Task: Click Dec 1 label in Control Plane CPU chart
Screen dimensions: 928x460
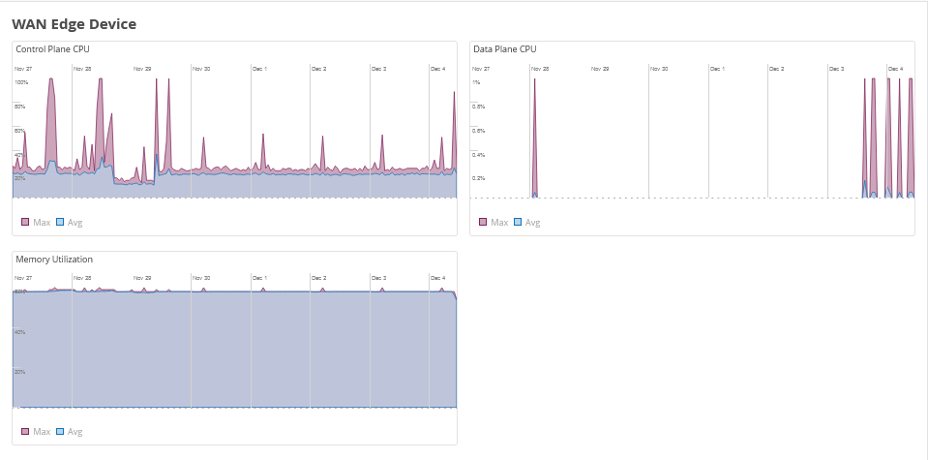Action: pyautogui.click(x=259, y=69)
